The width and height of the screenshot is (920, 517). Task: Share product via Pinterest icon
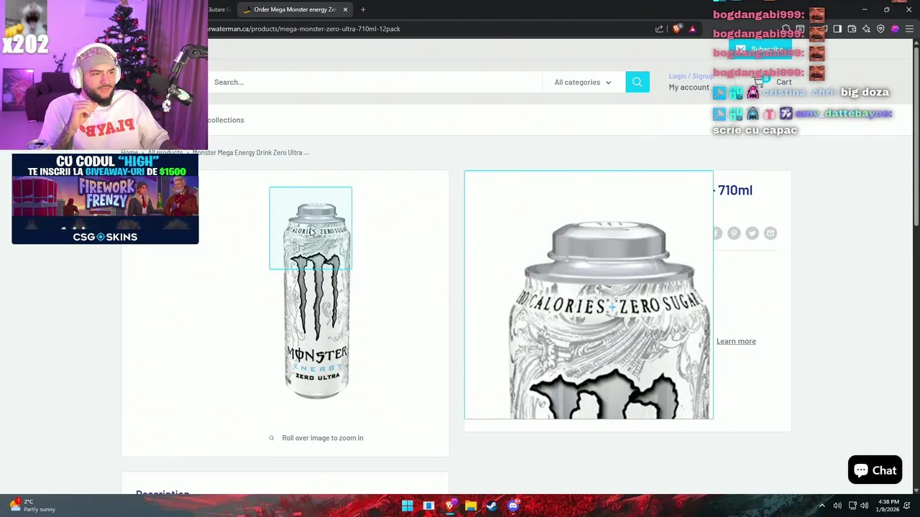pos(734,233)
